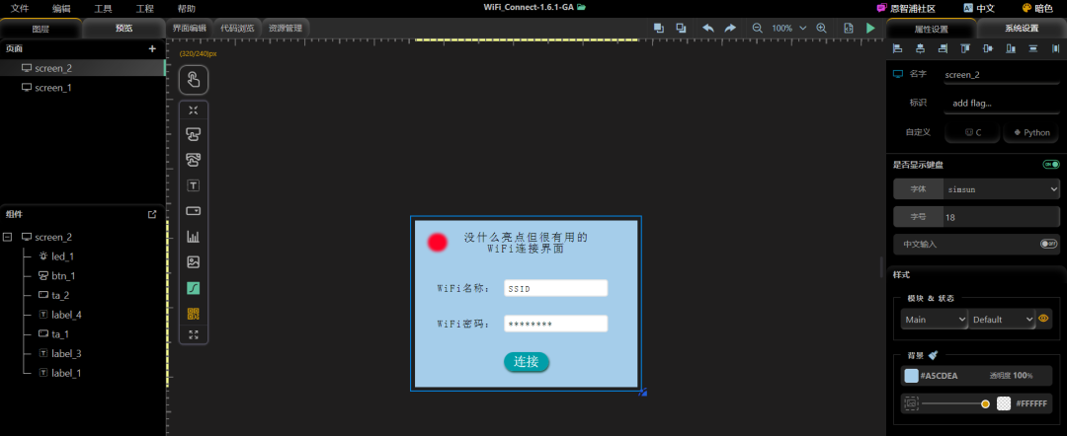Image resolution: width=1067 pixels, height=436 pixels.
Task: Add a bar chart widget
Action: (194, 237)
